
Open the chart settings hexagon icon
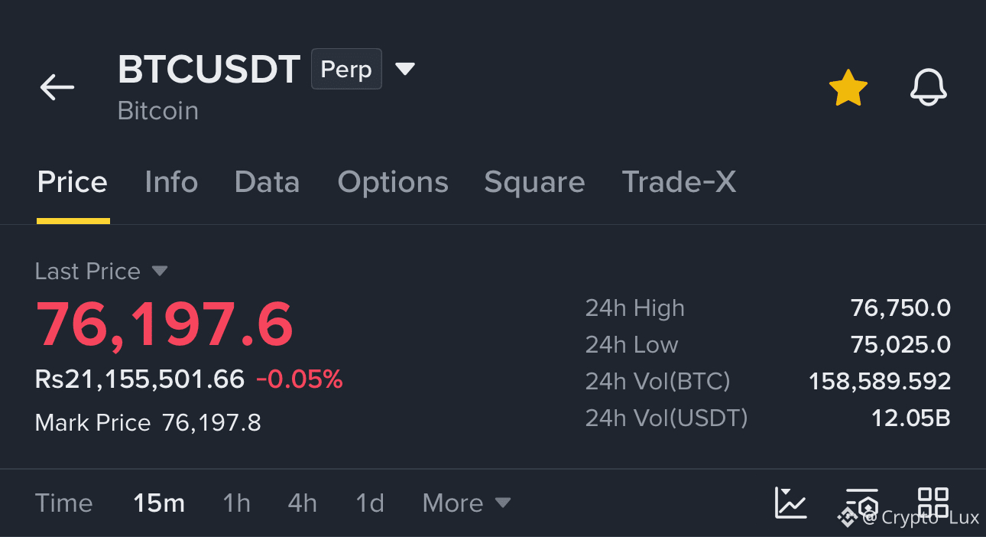(x=861, y=503)
